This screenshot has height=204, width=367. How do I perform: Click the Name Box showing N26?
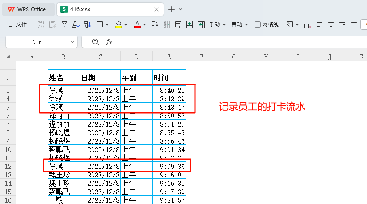37,42
